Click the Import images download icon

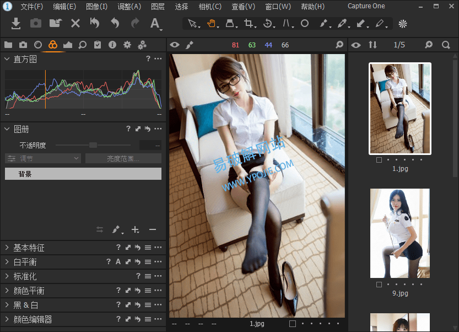pyautogui.click(x=16, y=23)
